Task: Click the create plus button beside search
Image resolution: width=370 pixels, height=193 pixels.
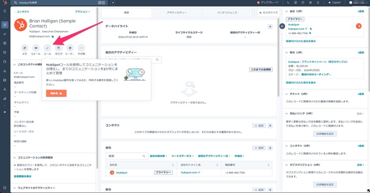Action: 113,3
